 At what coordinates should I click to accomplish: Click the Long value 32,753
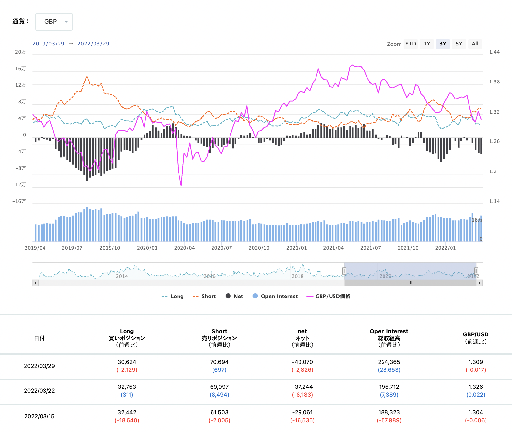tap(127, 387)
